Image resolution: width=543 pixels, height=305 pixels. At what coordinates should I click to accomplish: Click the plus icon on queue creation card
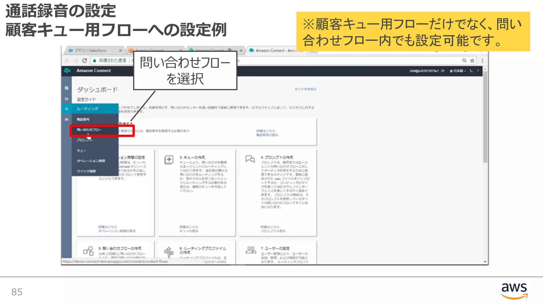pyautogui.click(x=169, y=160)
